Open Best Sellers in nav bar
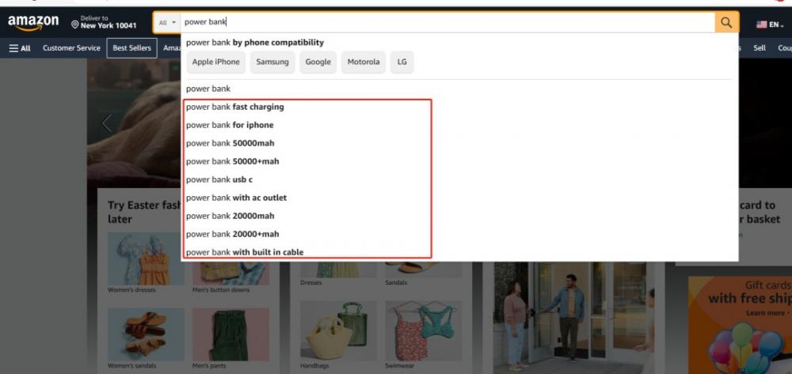This screenshot has height=374, width=792. [x=131, y=48]
